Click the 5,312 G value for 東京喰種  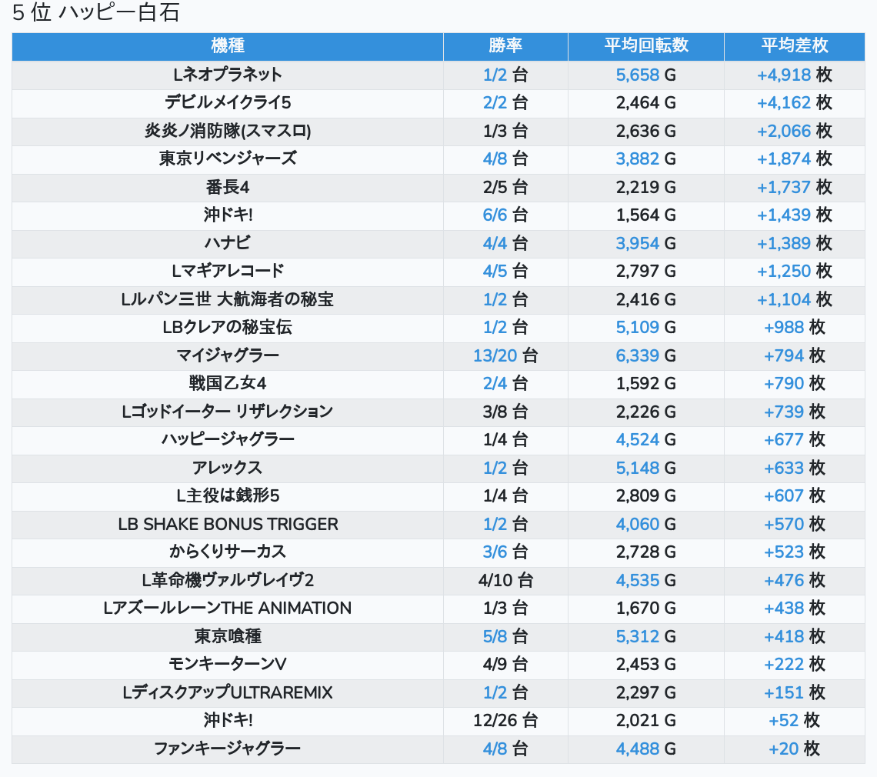645,636
